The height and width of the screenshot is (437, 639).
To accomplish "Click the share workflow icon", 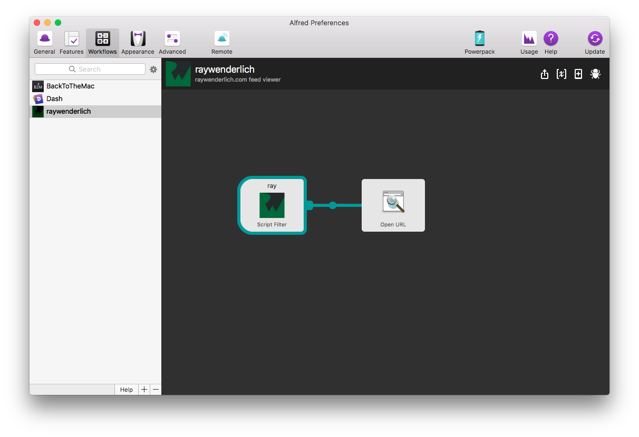I will click(545, 74).
